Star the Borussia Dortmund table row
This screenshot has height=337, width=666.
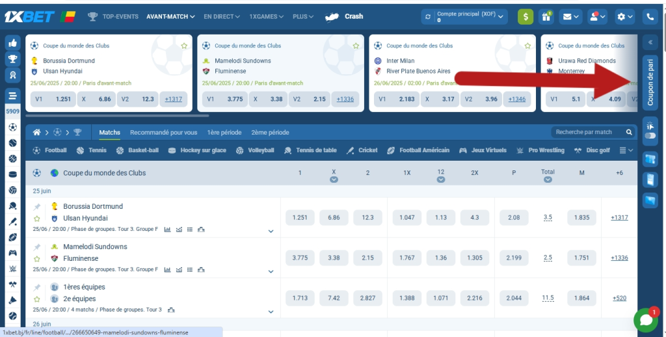[37, 219]
